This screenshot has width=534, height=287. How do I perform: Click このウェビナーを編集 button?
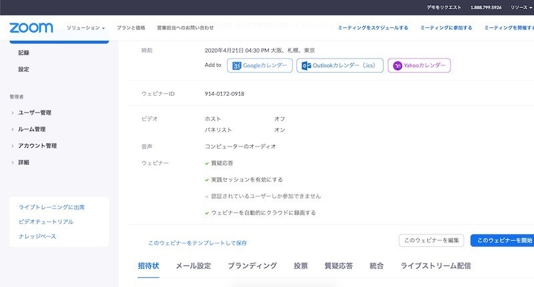point(431,240)
